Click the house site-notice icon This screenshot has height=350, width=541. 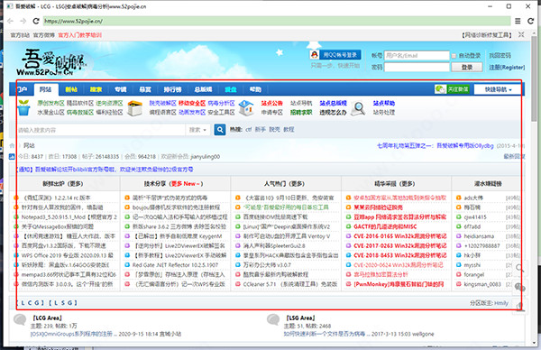pyautogui.click(x=246, y=107)
